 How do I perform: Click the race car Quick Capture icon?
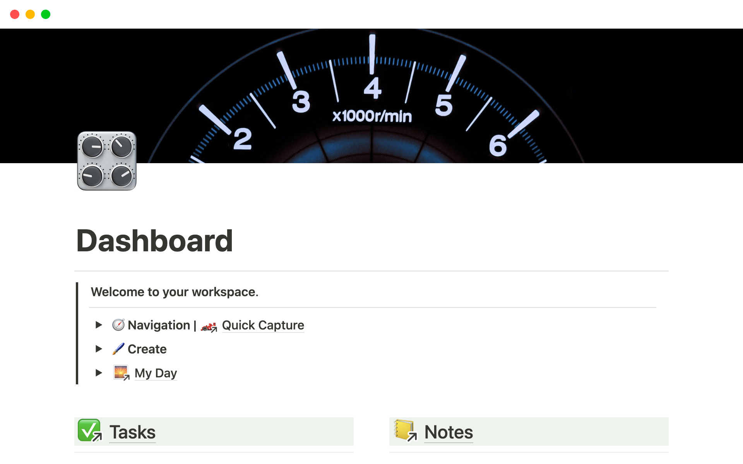209,327
